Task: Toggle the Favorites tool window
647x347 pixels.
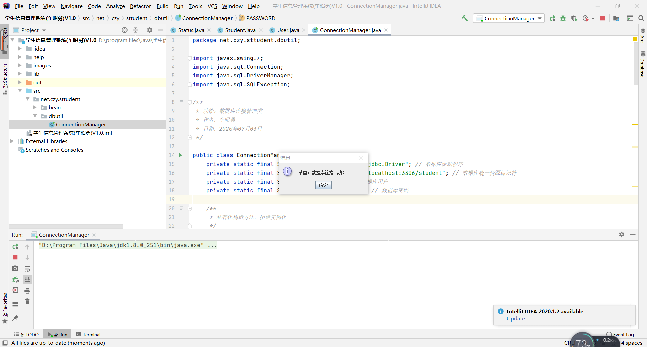Action: point(5,308)
